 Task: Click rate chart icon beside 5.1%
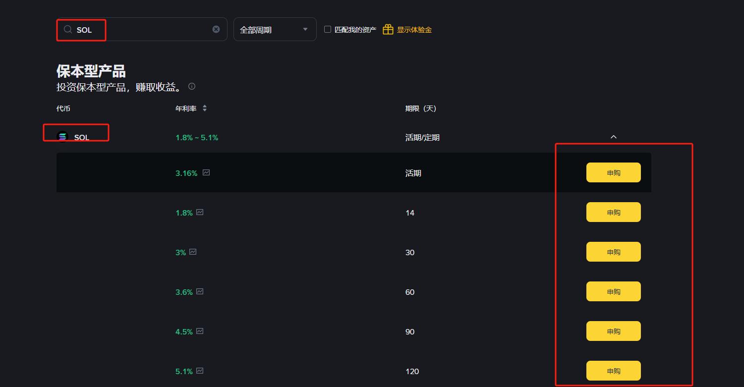tap(200, 371)
